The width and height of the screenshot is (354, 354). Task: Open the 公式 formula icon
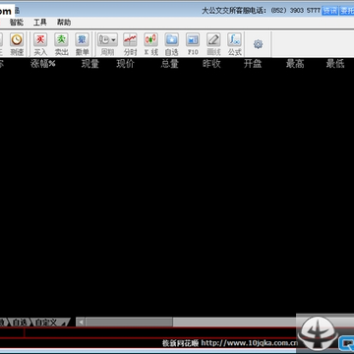235,40
